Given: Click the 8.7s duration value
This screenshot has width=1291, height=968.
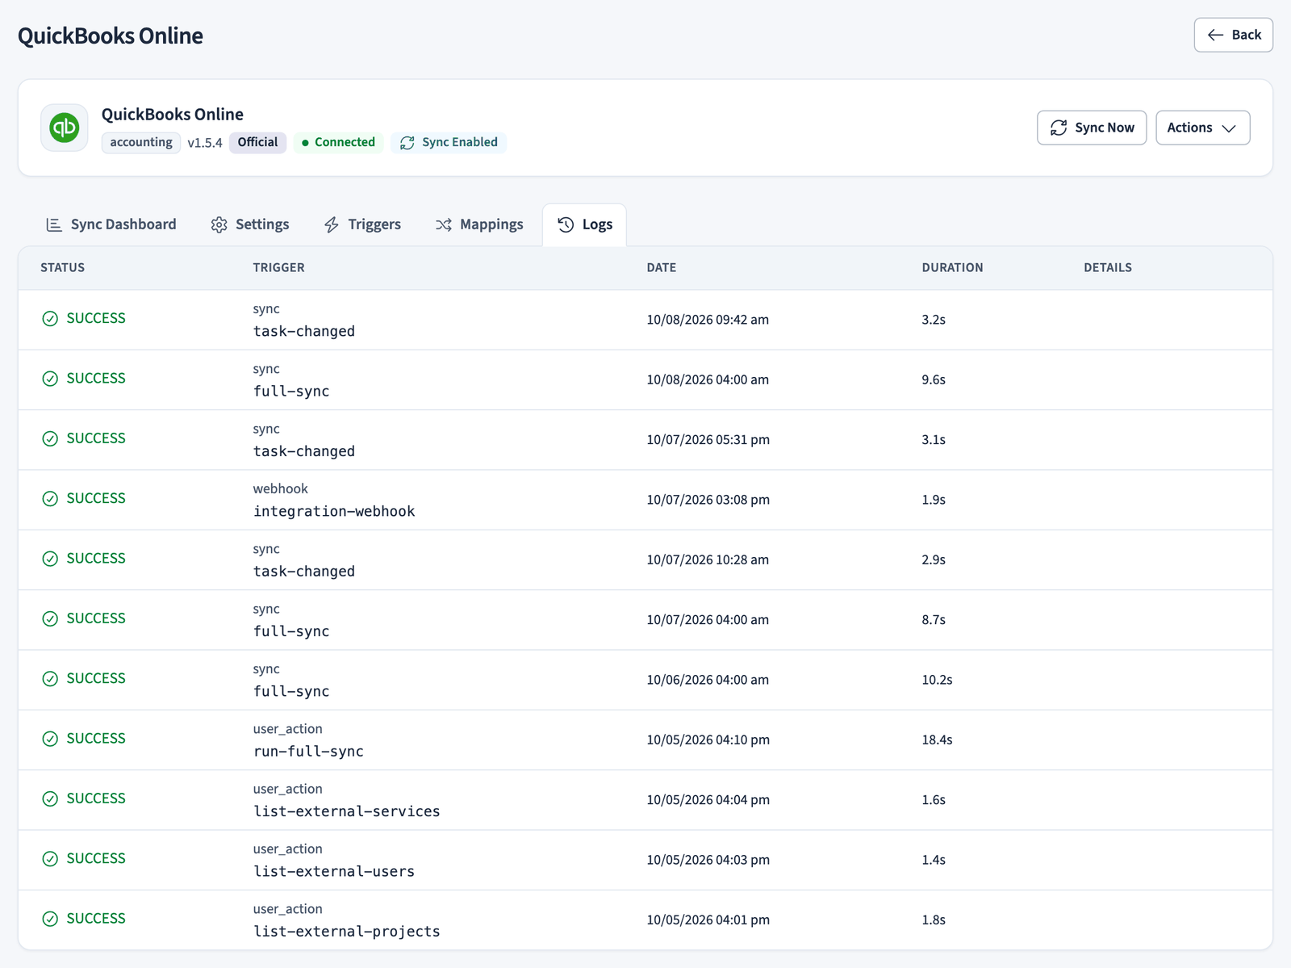Looking at the screenshot, I should point(934,620).
